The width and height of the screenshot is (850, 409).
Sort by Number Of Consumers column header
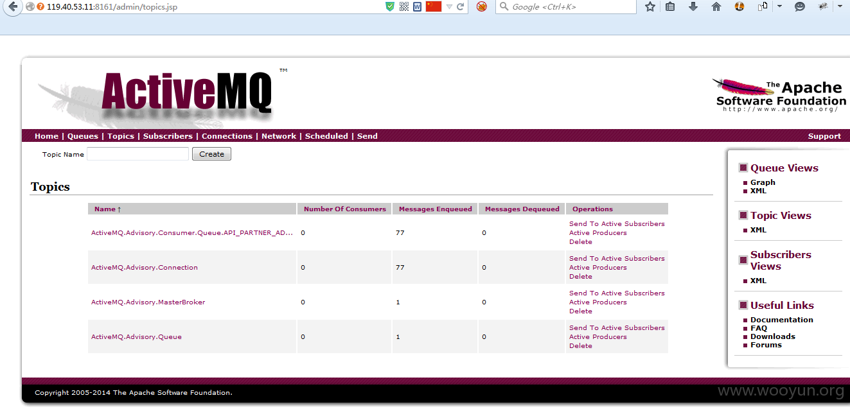point(345,209)
